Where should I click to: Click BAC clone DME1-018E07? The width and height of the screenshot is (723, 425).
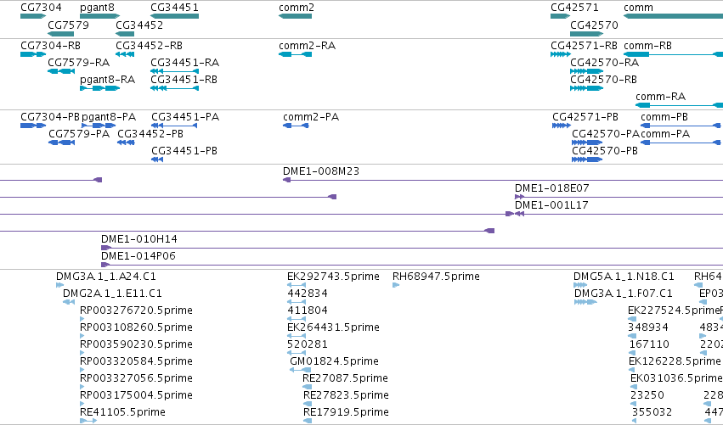tap(619, 197)
